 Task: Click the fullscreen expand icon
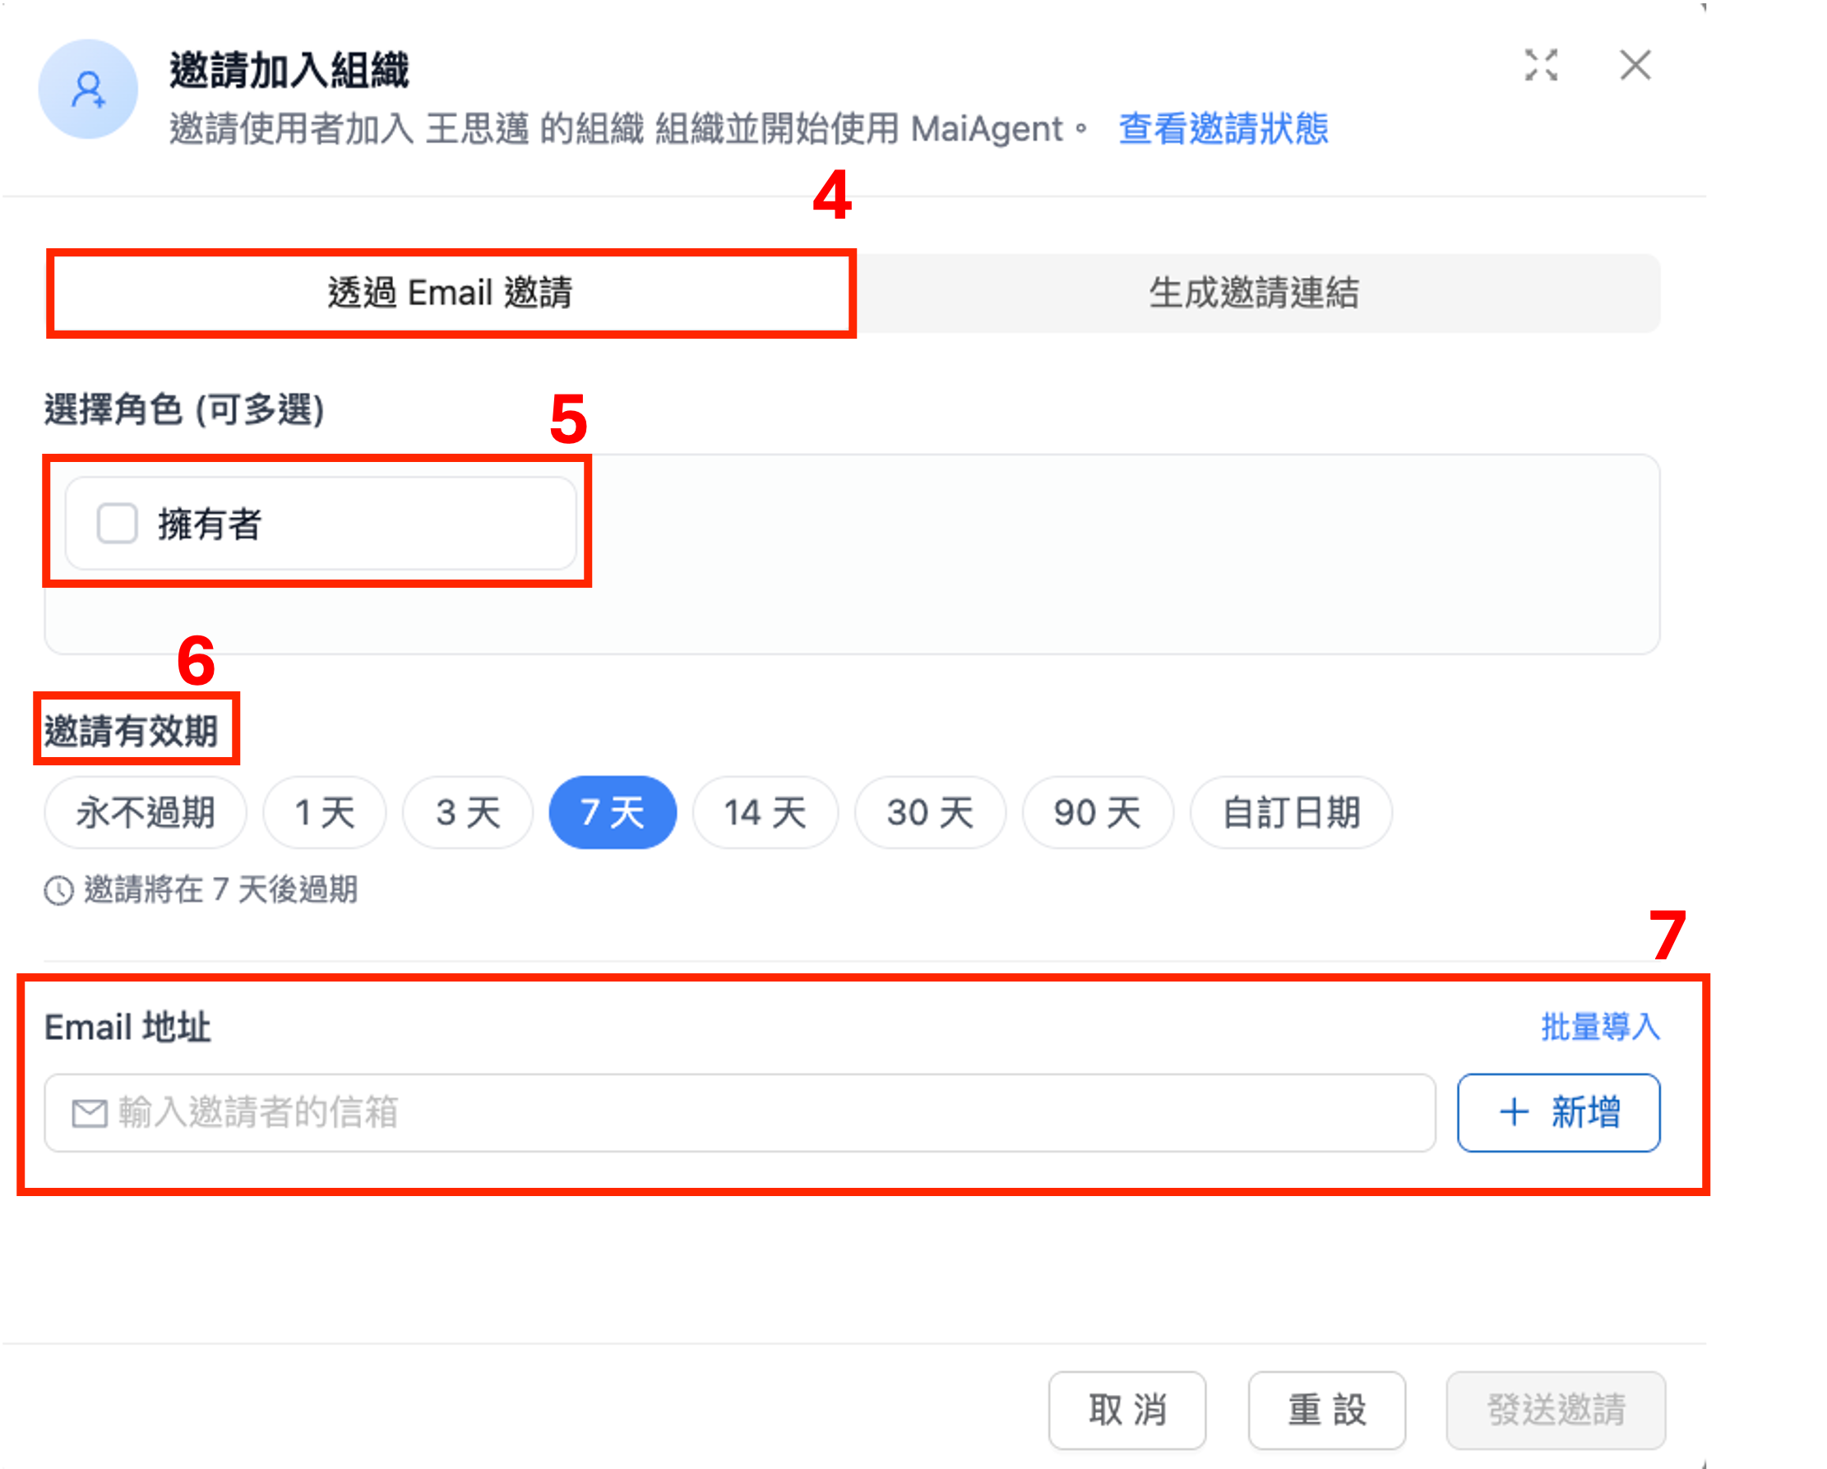(1541, 65)
